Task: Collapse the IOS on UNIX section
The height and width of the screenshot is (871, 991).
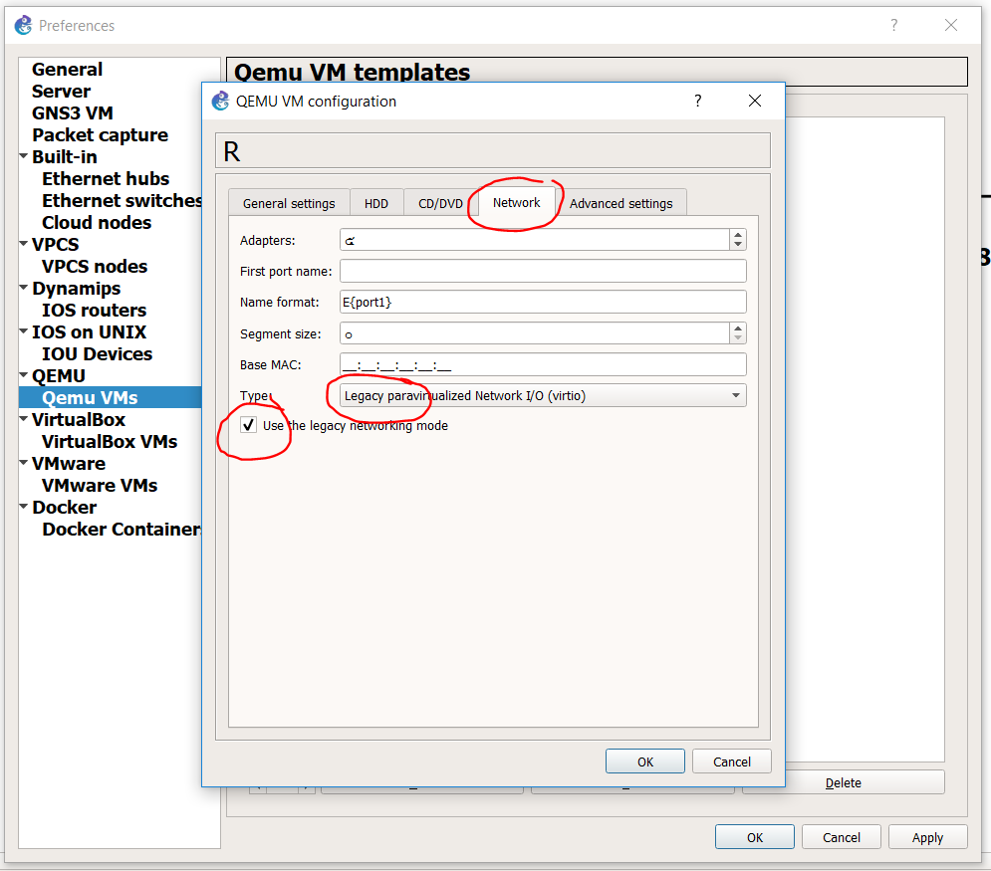Action: click(x=23, y=330)
